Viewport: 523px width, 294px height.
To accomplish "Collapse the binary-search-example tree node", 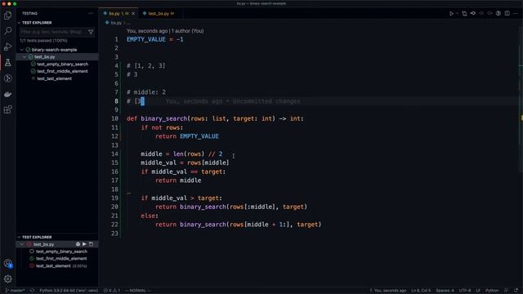I will point(22,50).
